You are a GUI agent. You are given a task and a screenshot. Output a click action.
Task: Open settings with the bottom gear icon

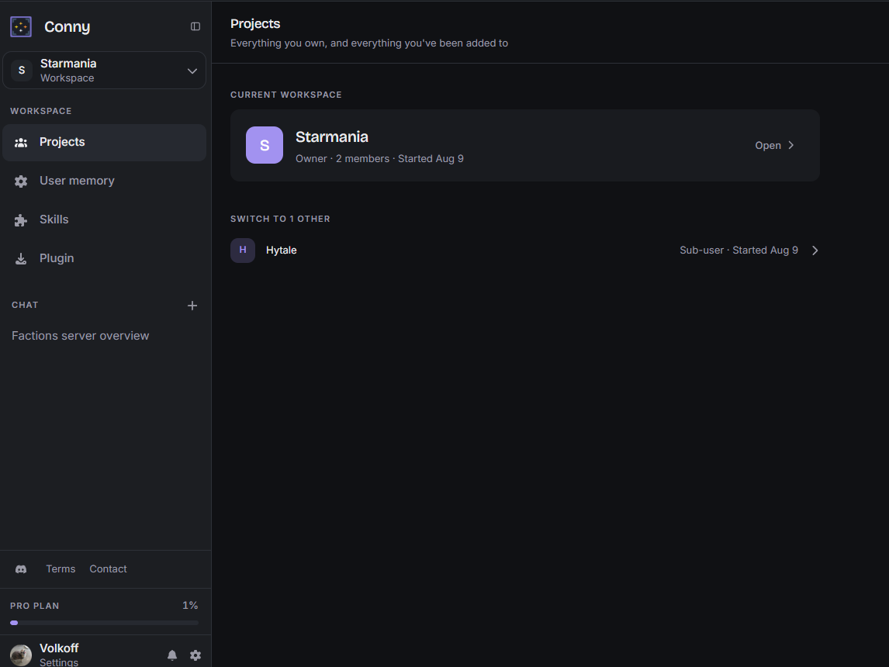[195, 655]
